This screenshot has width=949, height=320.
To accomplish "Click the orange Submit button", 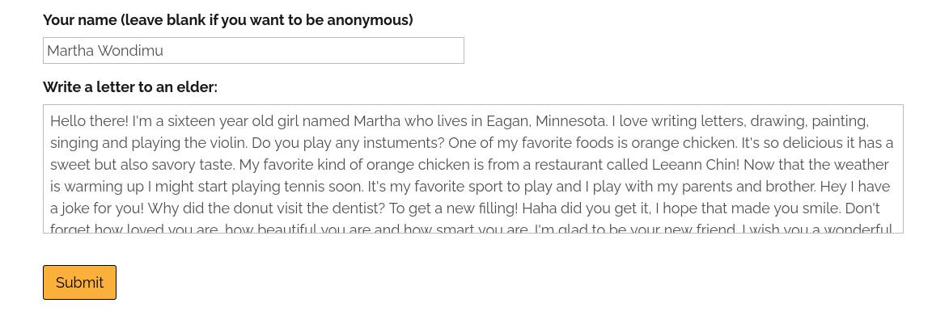I will pos(79,283).
